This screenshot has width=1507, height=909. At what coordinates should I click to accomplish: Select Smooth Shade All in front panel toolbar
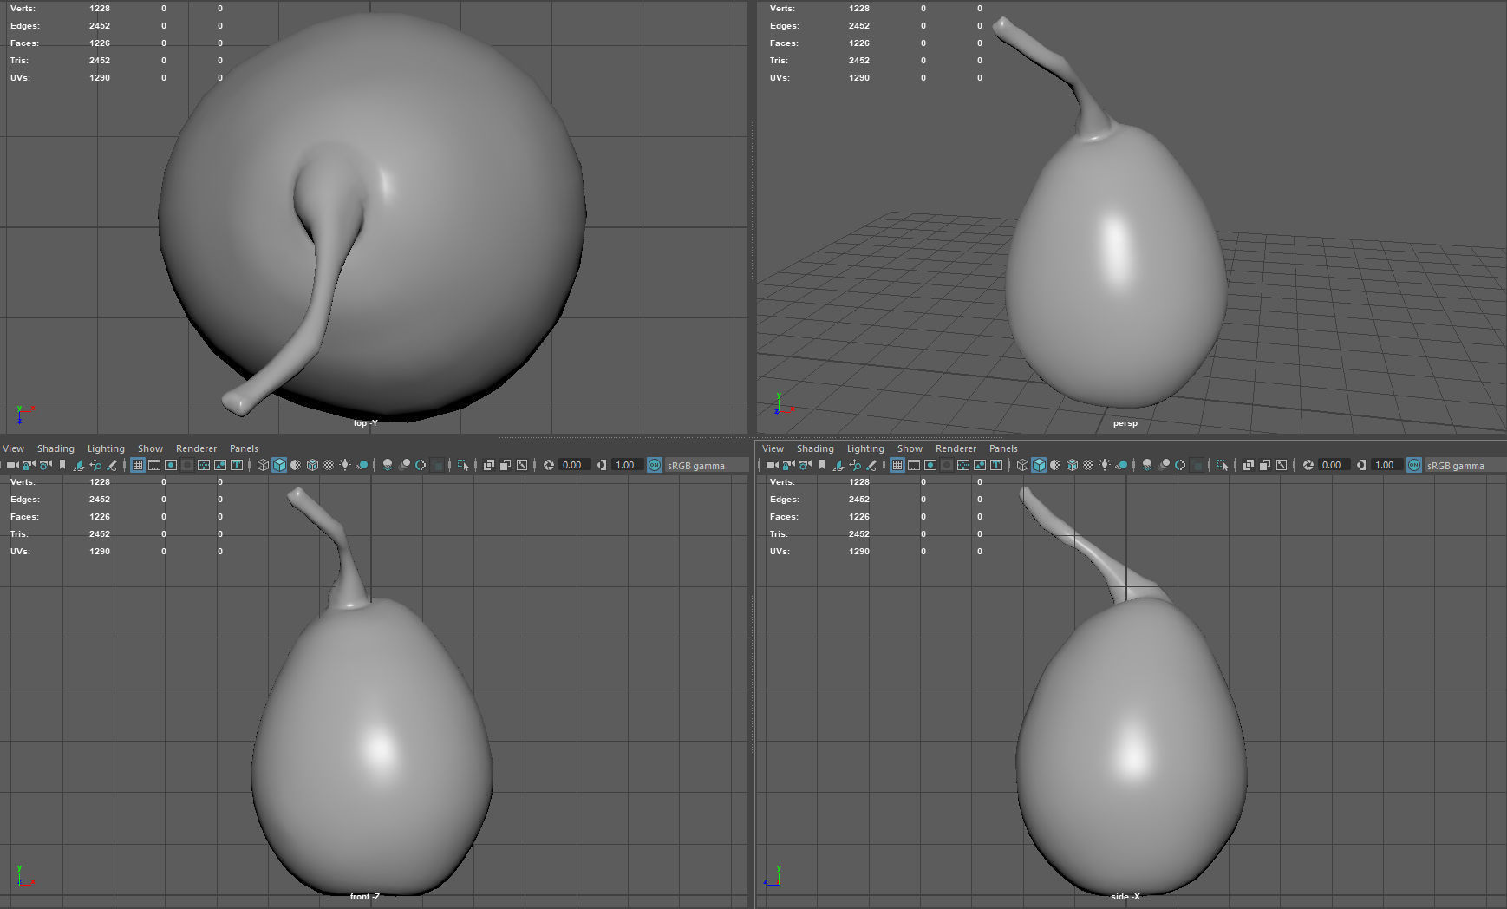279,465
